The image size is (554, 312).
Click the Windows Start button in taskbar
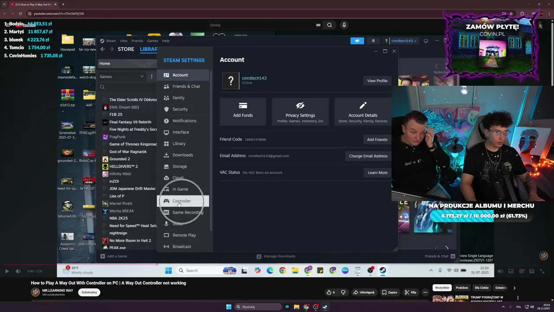(229, 307)
